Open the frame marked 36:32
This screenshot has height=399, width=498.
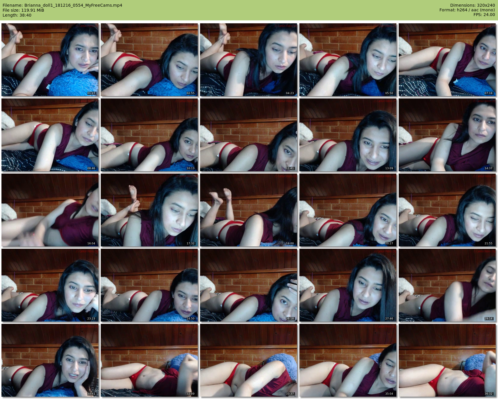coord(447,360)
